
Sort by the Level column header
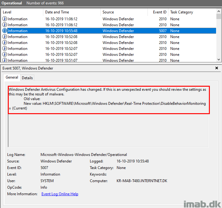click(x=22, y=12)
